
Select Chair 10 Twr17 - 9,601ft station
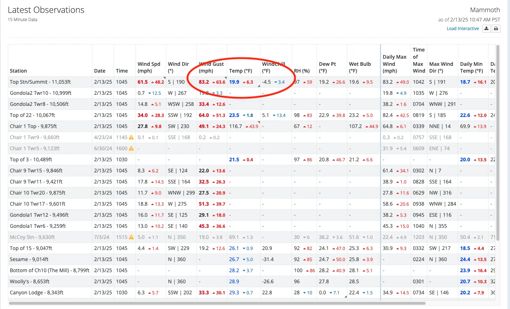click(38, 204)
